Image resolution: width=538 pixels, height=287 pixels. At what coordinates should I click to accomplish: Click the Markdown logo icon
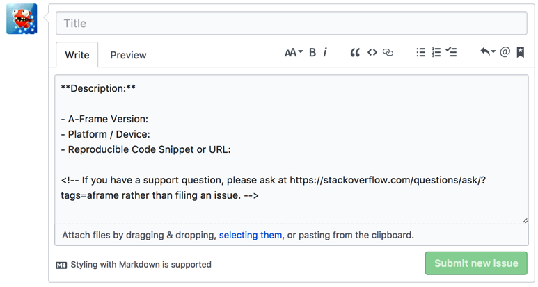point(61,265)
